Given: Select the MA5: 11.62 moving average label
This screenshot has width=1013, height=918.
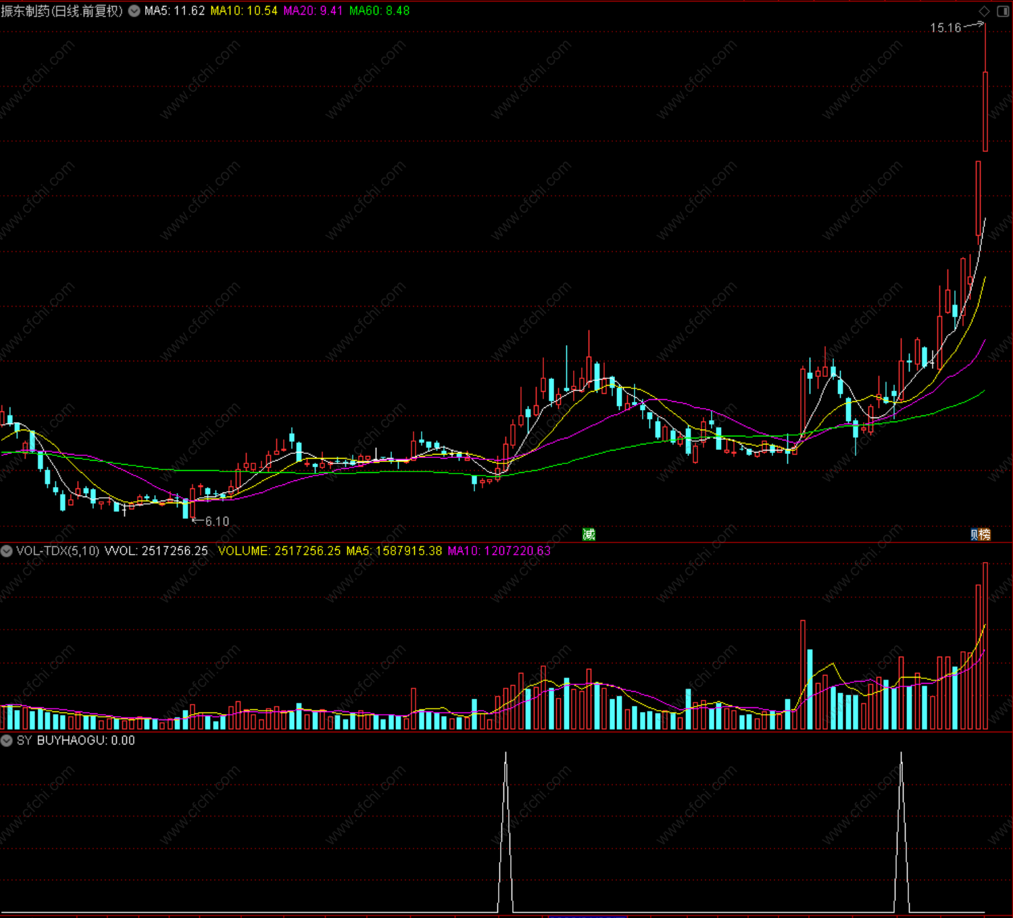Looking at the screenshot, I should [x=174, y=11].
